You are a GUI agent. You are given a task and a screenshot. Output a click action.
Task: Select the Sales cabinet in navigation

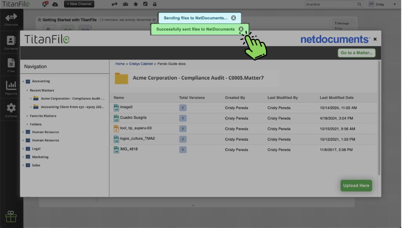coord(36,165)
